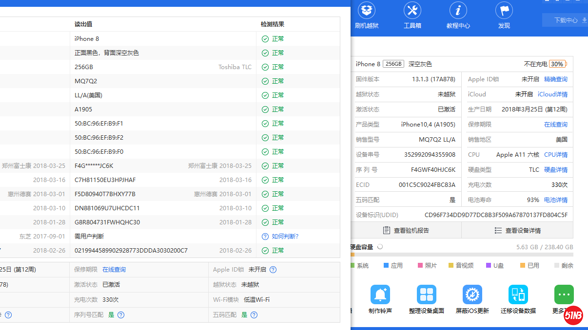Click 查看设备详情 button

point(517,230)
